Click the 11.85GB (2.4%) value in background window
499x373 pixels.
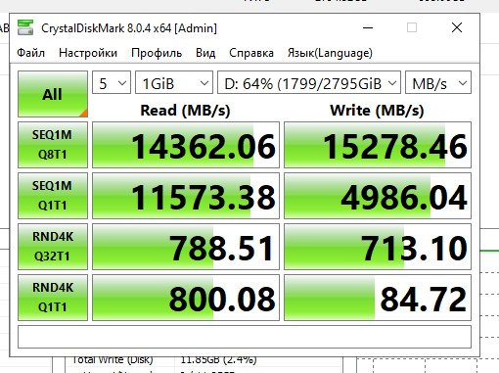[x=218, y=359]
